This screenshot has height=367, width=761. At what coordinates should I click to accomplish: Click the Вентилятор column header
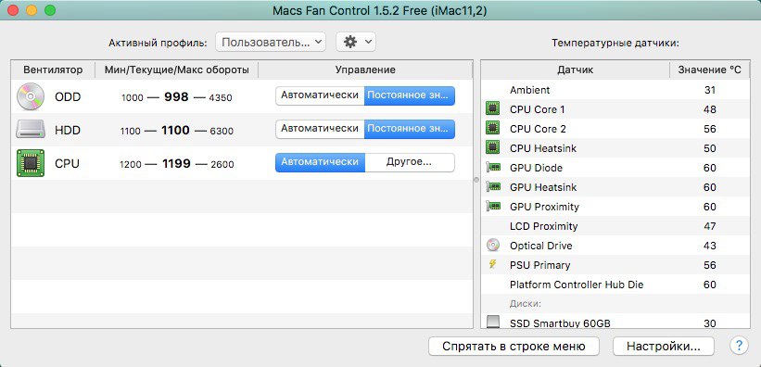53,70
